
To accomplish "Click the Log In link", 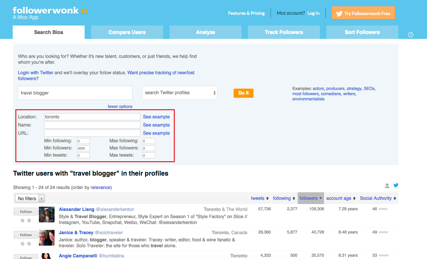I will 313,13.
